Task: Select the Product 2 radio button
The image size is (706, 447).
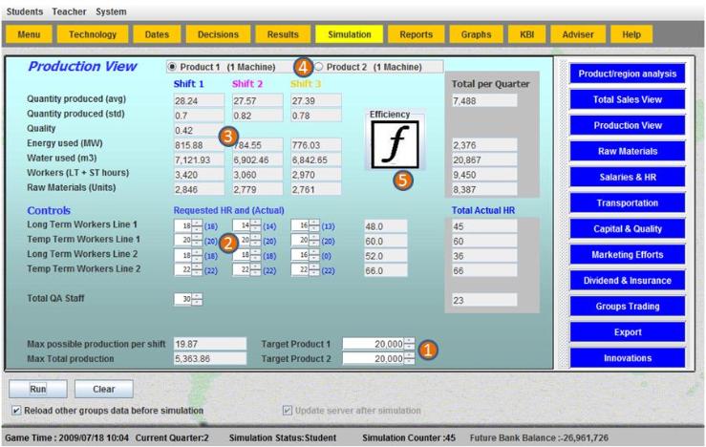Action: click(318, 67)
